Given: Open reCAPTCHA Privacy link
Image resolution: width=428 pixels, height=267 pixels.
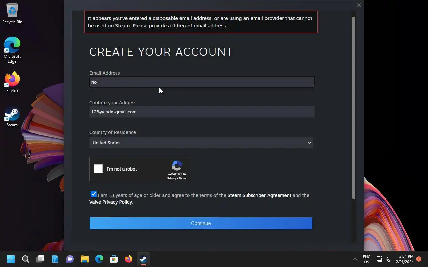Looking at the screenshot, I should pos(172,178).
